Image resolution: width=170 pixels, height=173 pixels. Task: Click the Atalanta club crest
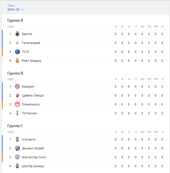point(17,139)
